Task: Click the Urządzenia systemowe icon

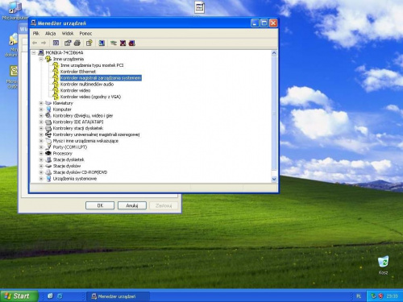Action: coord(48,179)
